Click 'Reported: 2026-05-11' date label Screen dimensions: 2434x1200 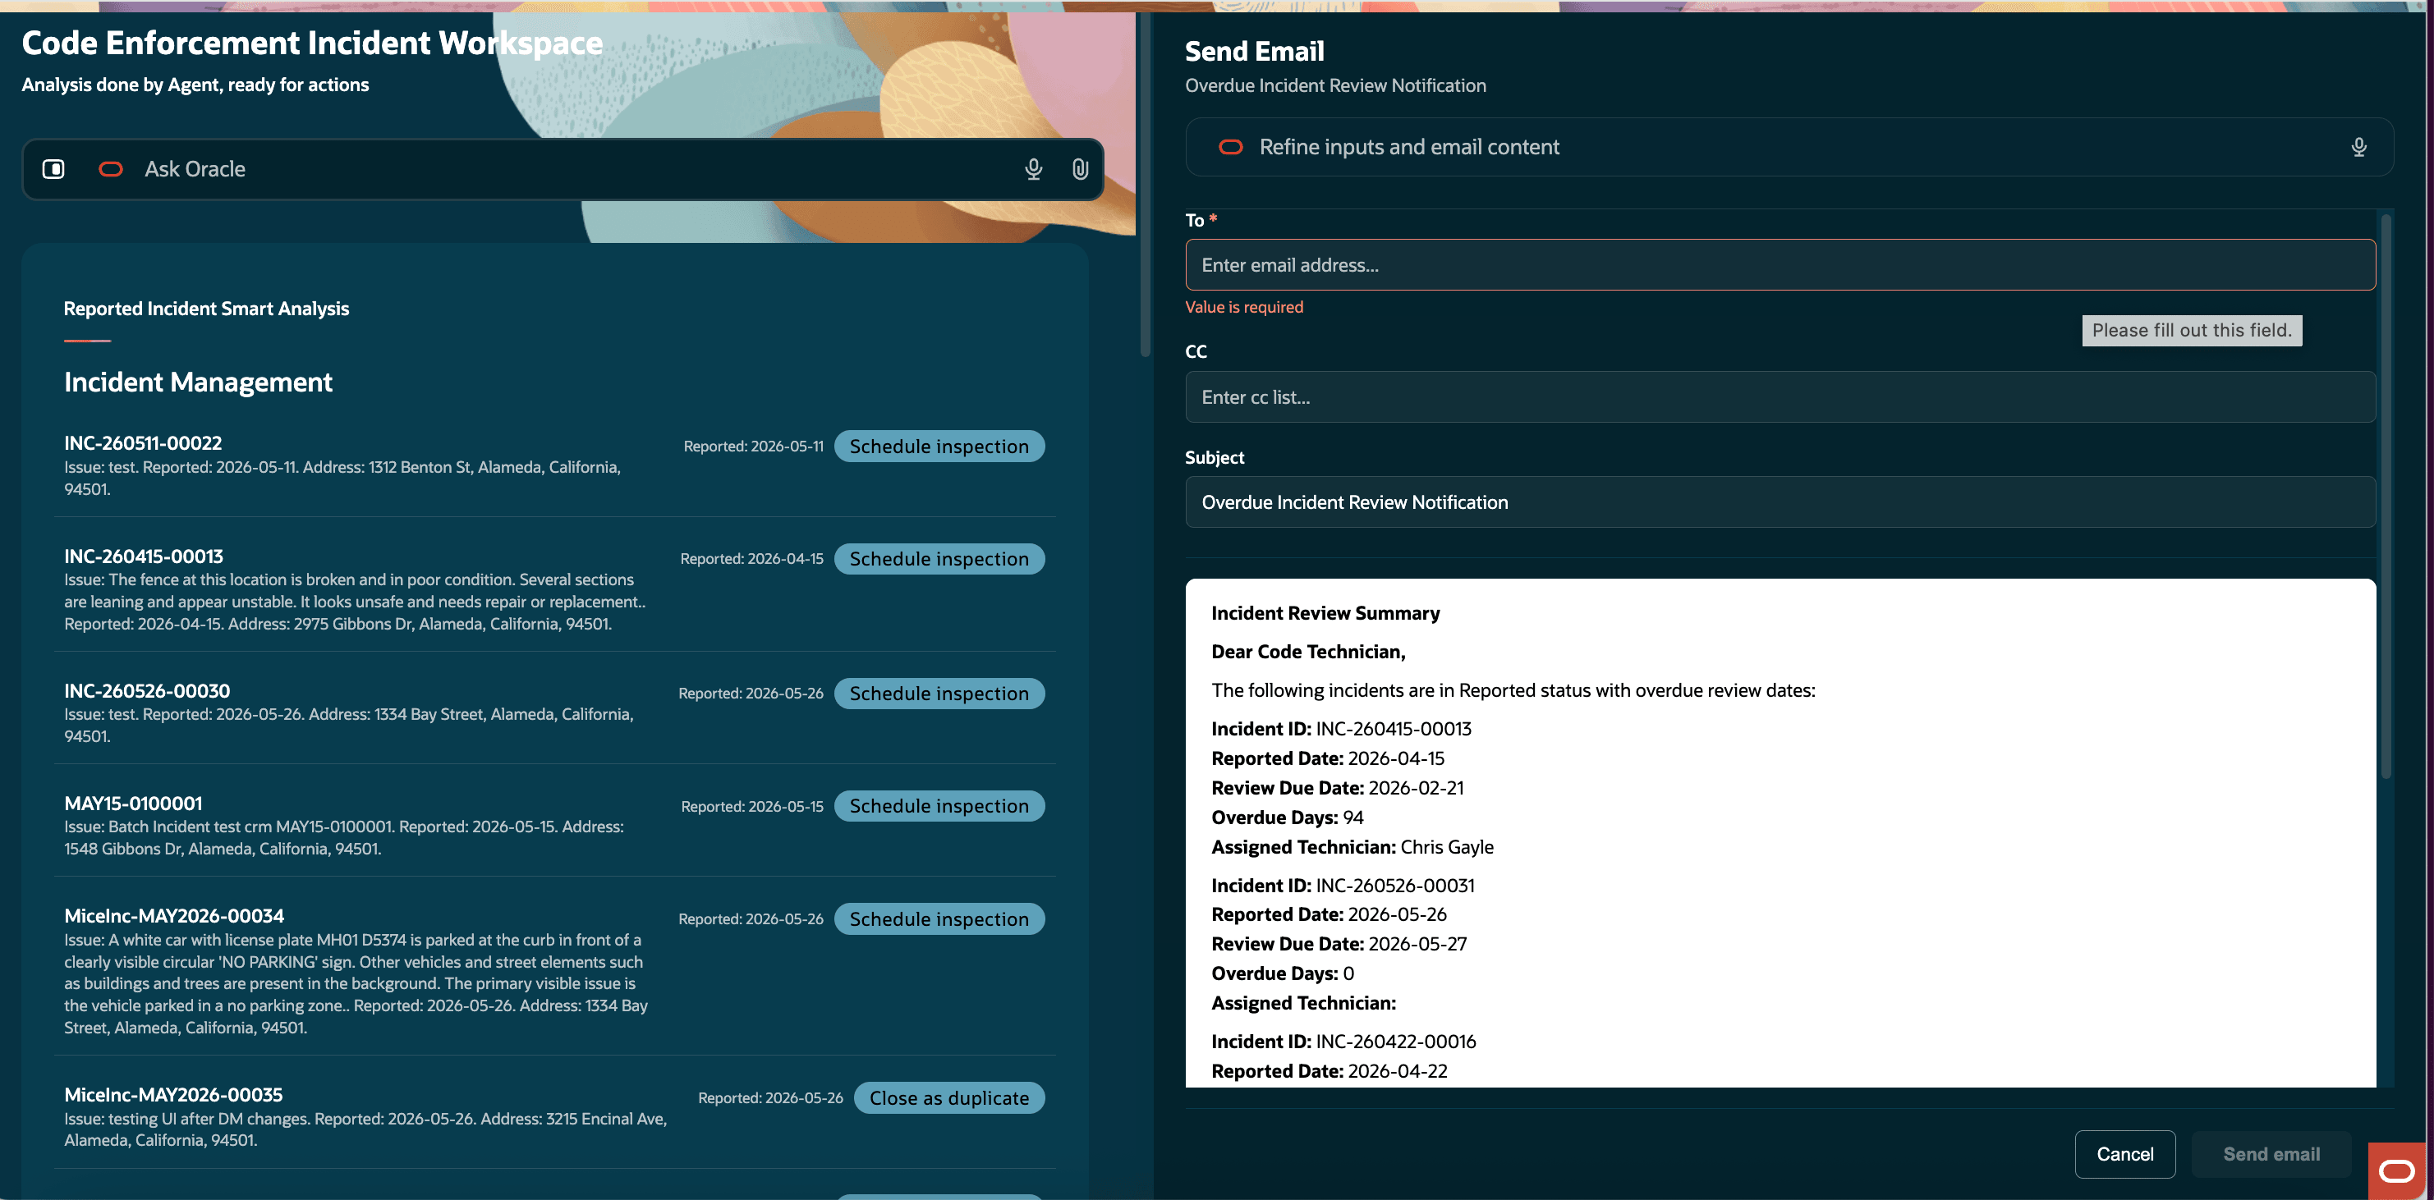753,447
